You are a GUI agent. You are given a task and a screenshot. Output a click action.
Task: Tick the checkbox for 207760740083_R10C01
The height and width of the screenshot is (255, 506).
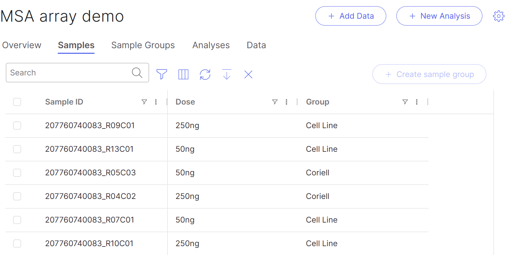[x=17, y=244]
